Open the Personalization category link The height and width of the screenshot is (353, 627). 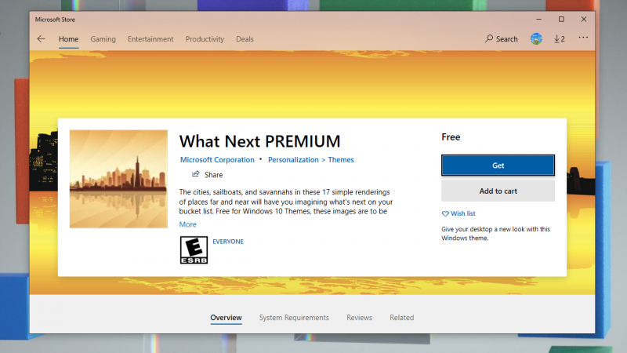(x=293, y=160)
